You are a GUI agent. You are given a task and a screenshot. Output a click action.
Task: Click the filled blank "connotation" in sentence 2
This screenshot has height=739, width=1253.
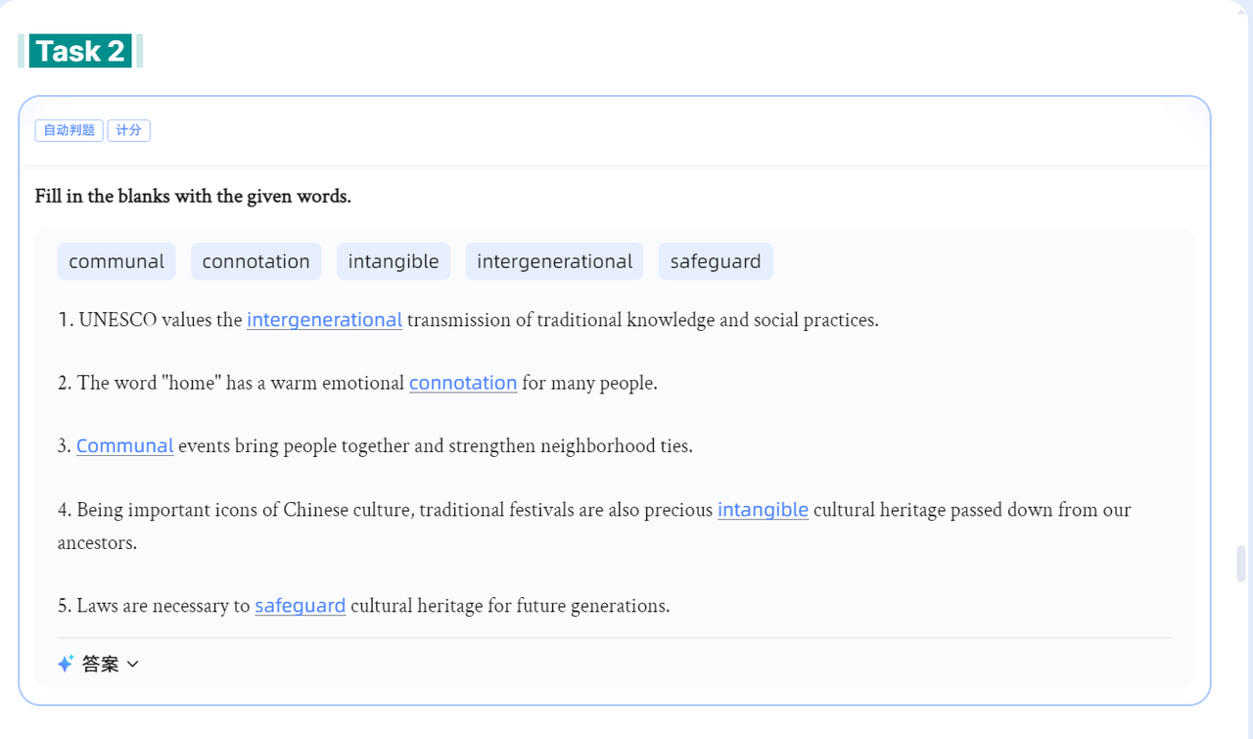point(463,383)
